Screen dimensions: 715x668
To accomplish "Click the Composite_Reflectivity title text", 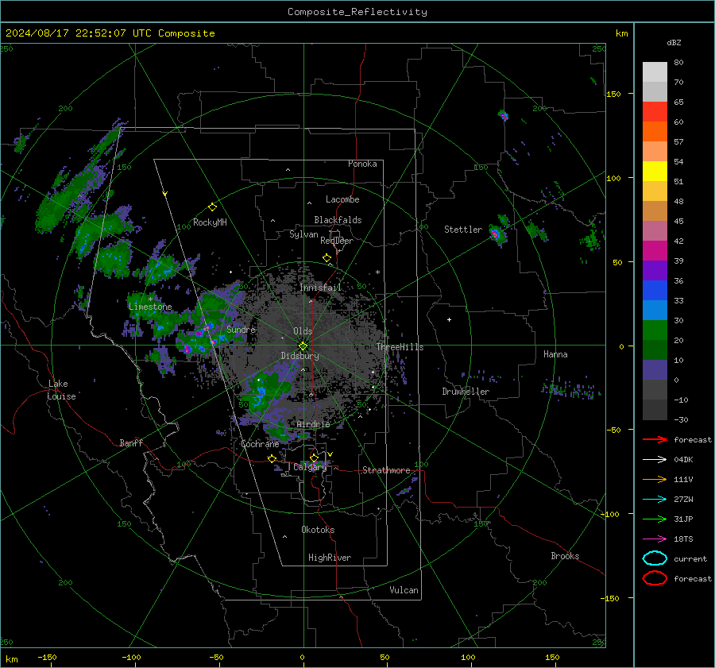I will coord(357,12).
